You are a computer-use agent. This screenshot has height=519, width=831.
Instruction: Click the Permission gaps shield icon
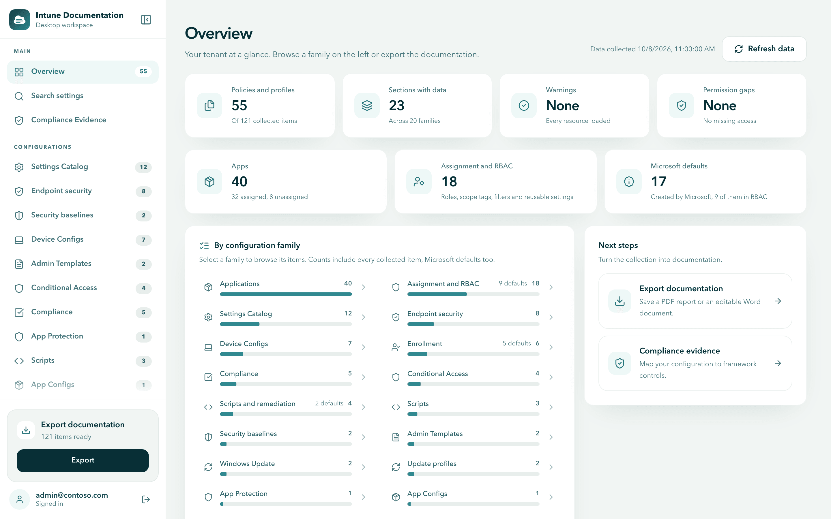(681, 105)
